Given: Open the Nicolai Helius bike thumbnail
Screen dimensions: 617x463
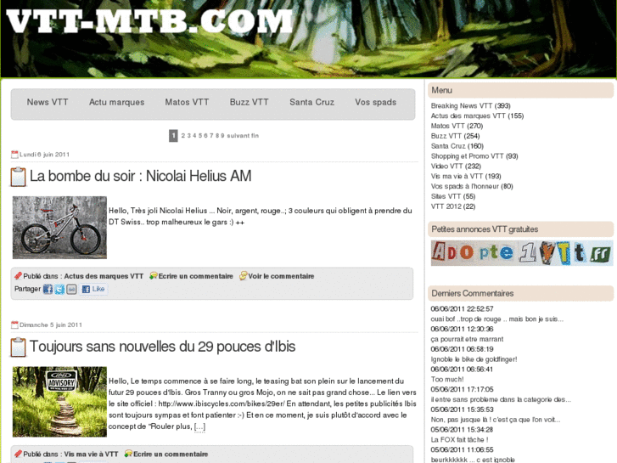Looking at the screenshot, I should tap(59, 228).
